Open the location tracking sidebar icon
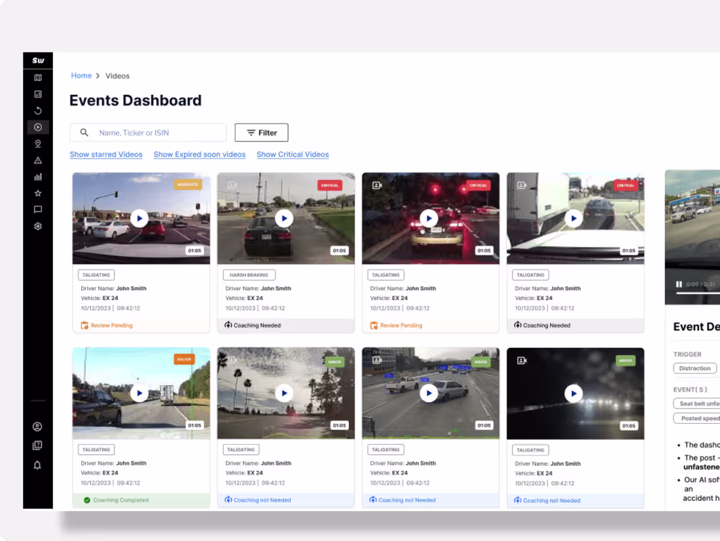Screen dimensions: 720x541 point(38,143)
